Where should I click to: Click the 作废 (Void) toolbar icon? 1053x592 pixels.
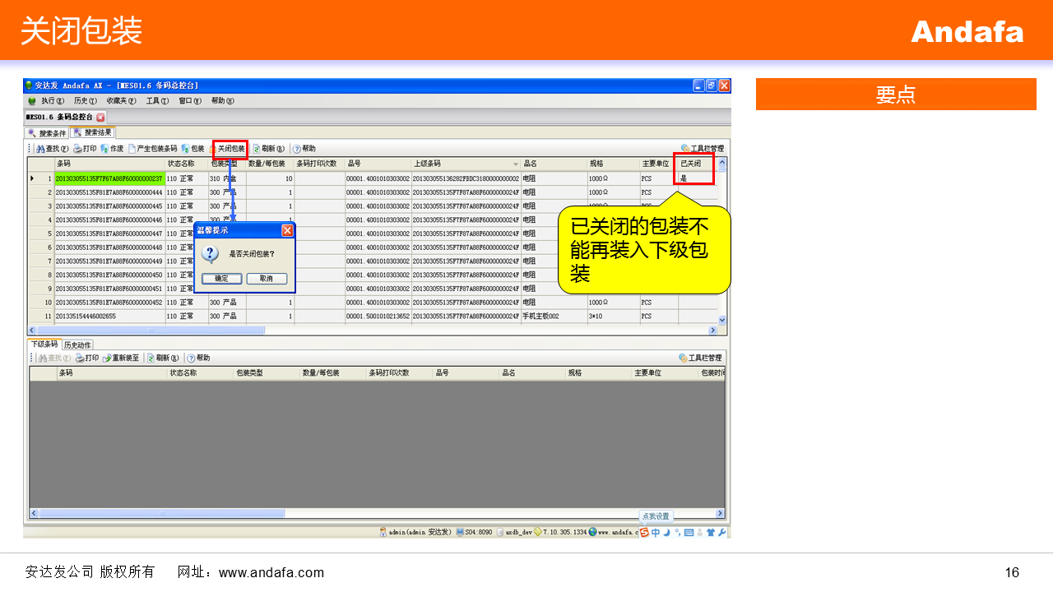tap(105, 149)
